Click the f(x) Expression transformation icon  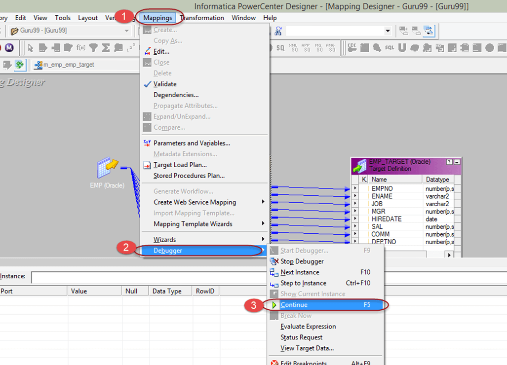(81, 48)
